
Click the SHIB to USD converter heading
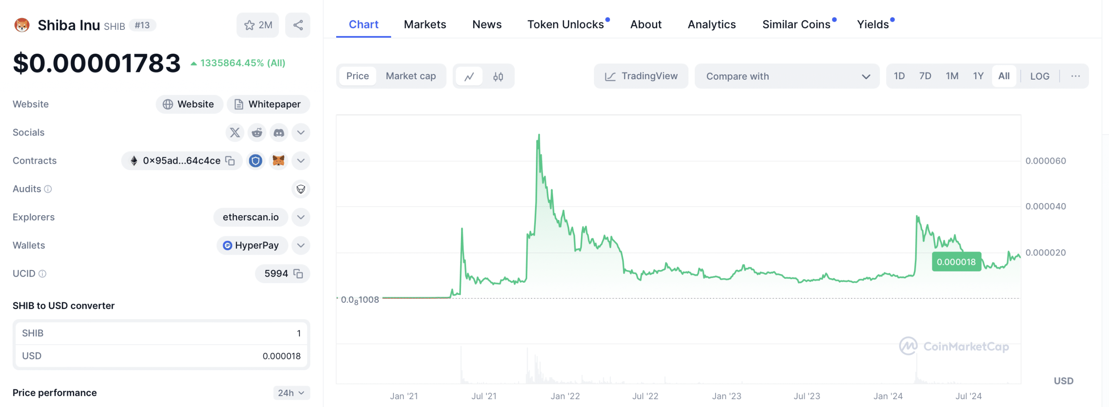64,306
